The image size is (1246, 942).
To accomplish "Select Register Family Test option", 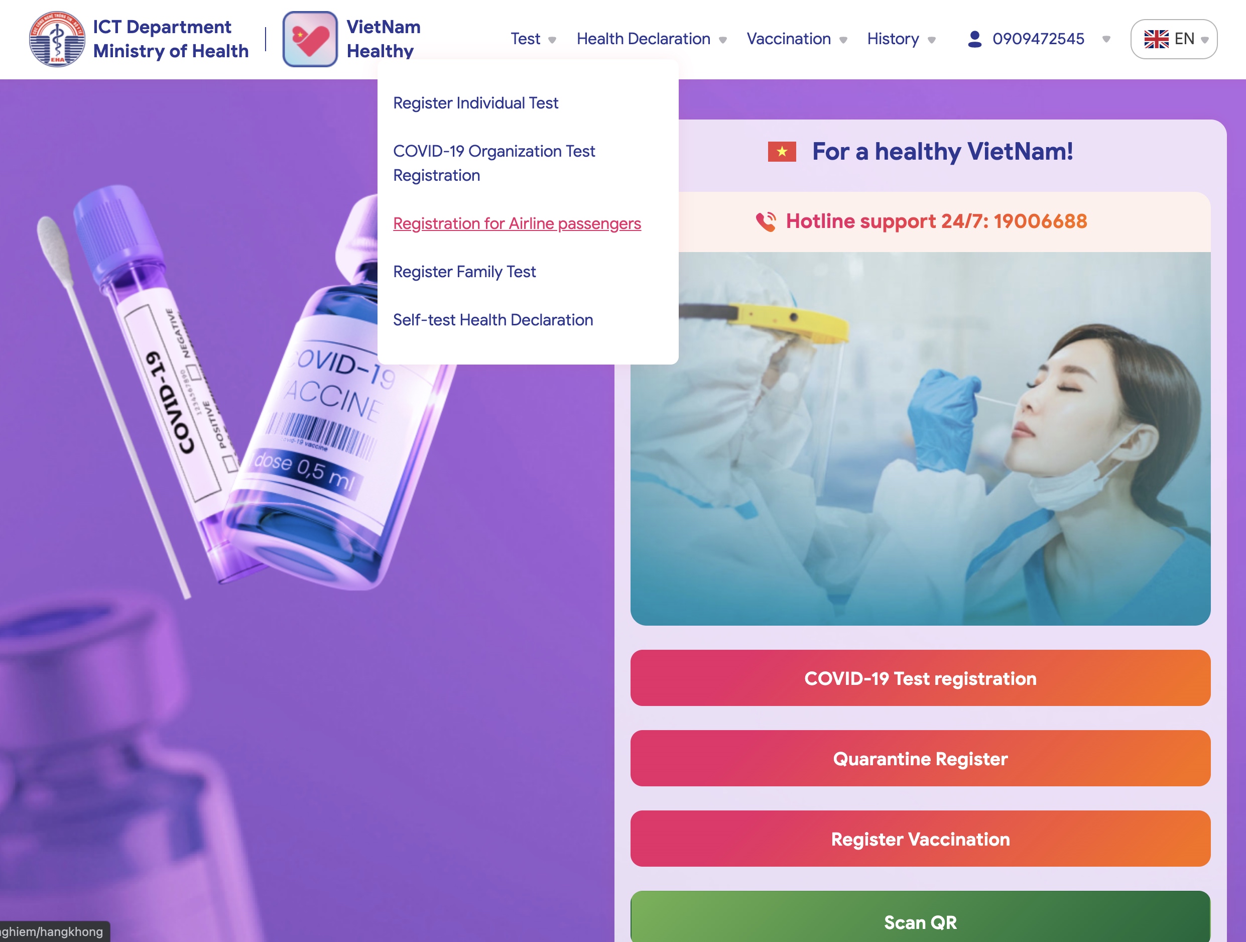I will (464, 272).
